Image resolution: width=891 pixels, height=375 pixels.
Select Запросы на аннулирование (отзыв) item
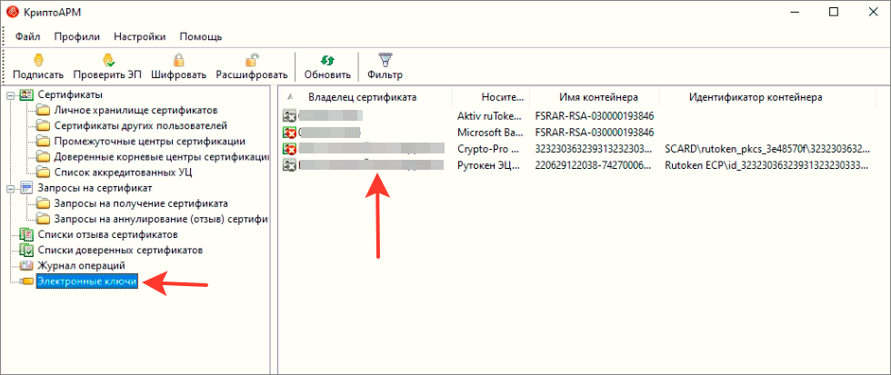(161, 219)
